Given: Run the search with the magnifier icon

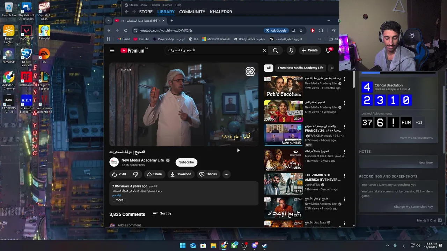Looking at the screenshot, I should pyautogui.click(x=276, y=51).
